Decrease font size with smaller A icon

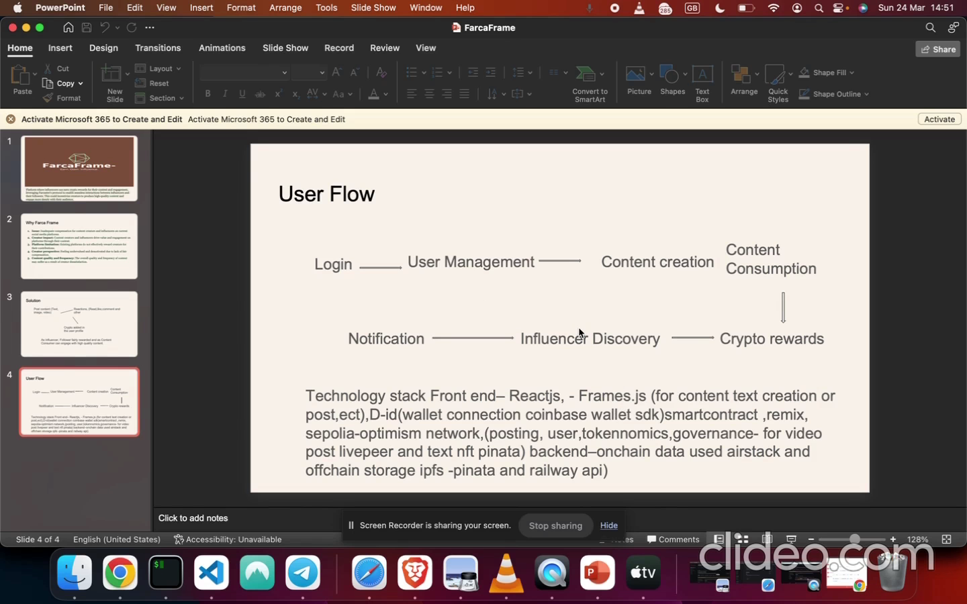coord(355,72)
